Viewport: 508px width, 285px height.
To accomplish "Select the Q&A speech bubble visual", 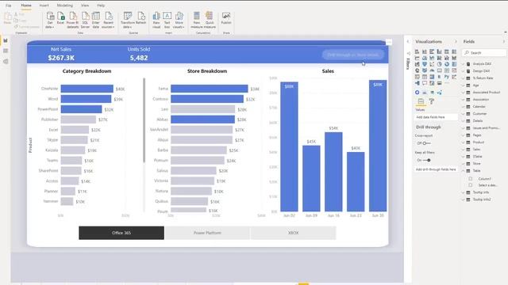I will pyautogui.click(x=425, y=83).
